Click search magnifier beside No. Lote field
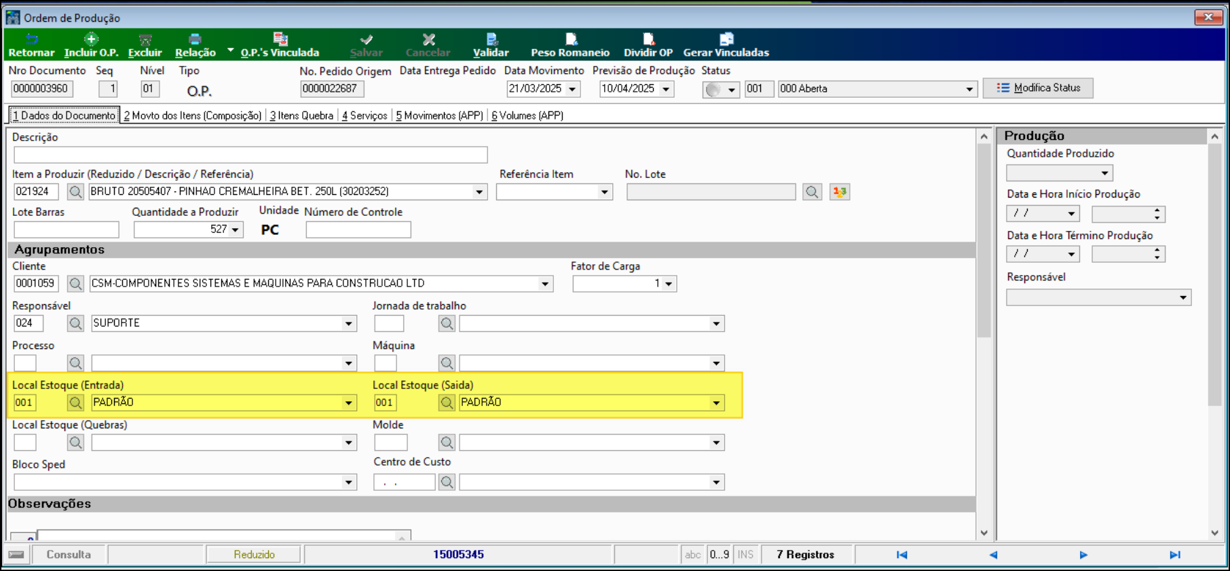 click(x=812, y=192)
